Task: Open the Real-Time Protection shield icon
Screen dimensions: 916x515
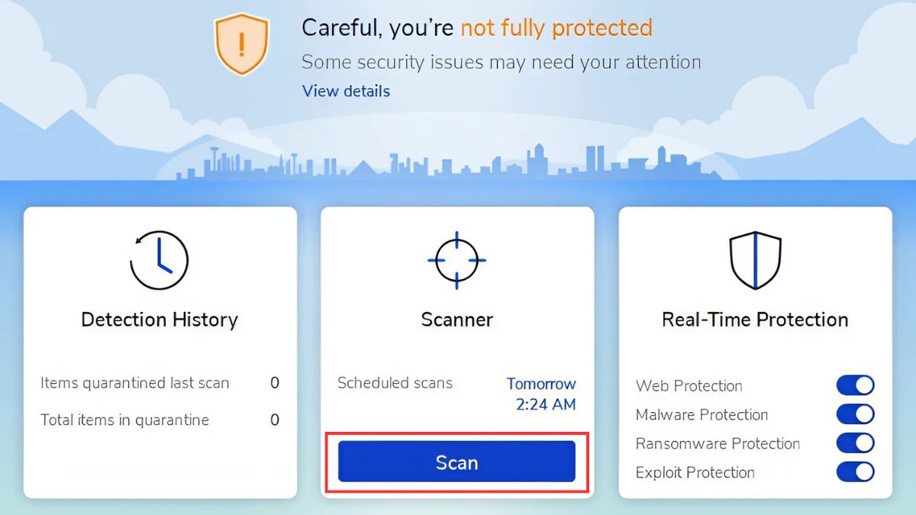Action: click(755, 260)
